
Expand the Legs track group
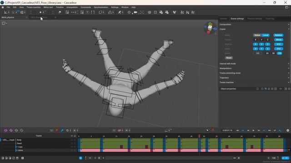[x=17, y=147]
